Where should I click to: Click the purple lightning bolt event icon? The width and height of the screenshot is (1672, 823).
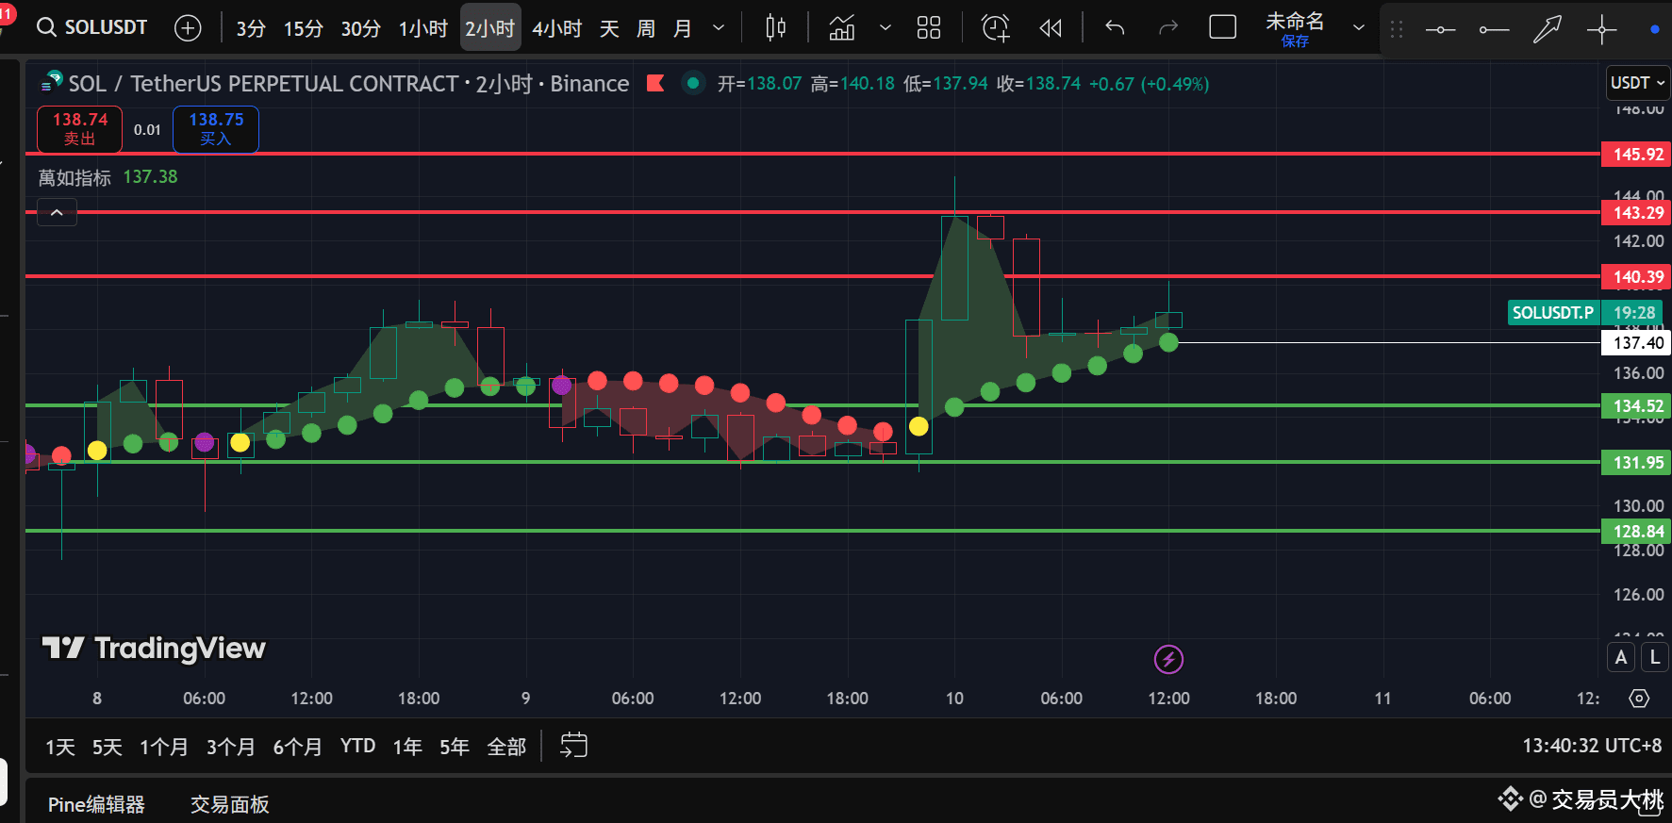click(x=1168, y=659)
